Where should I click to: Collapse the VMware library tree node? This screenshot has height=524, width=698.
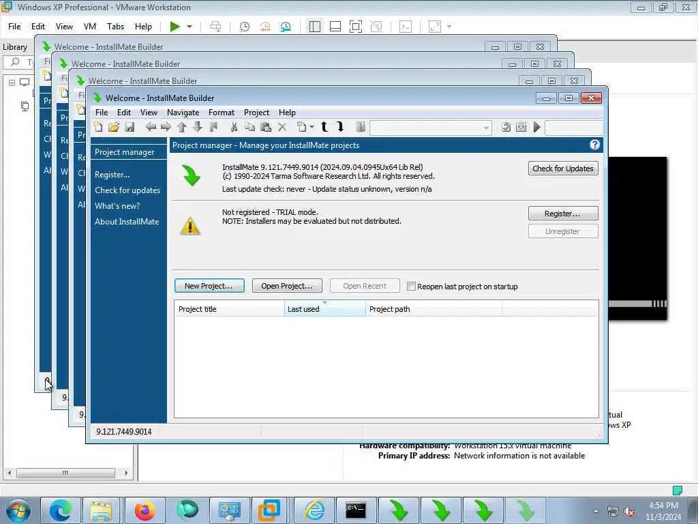point(12,83)
